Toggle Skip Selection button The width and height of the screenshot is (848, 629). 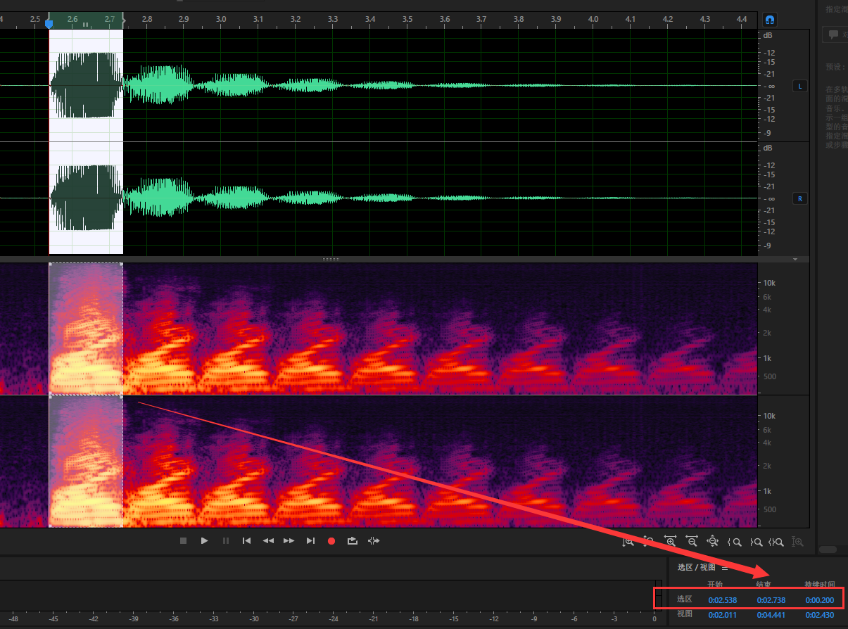tap(374, 541)
